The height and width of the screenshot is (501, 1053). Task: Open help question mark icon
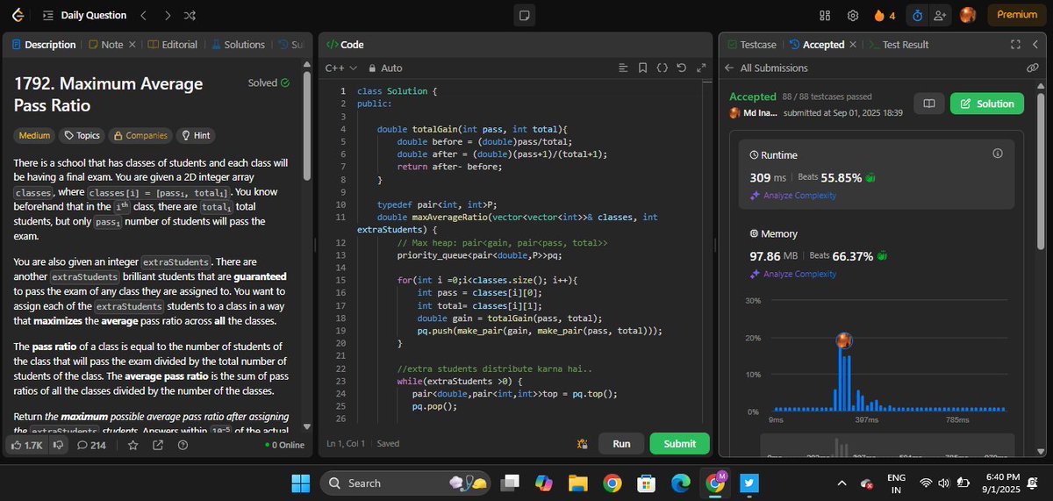pos(183,445)
